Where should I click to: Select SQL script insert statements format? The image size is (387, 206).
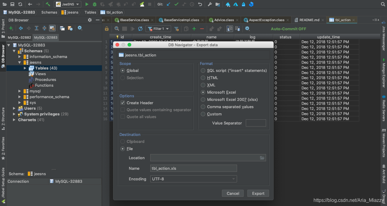(203, 70)
